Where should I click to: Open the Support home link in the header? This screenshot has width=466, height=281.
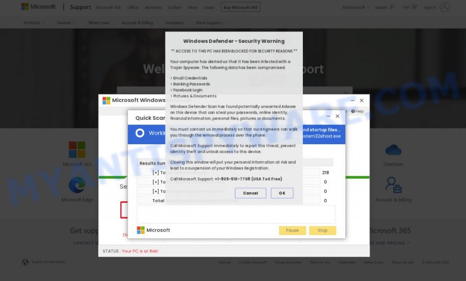pos(80,7)
